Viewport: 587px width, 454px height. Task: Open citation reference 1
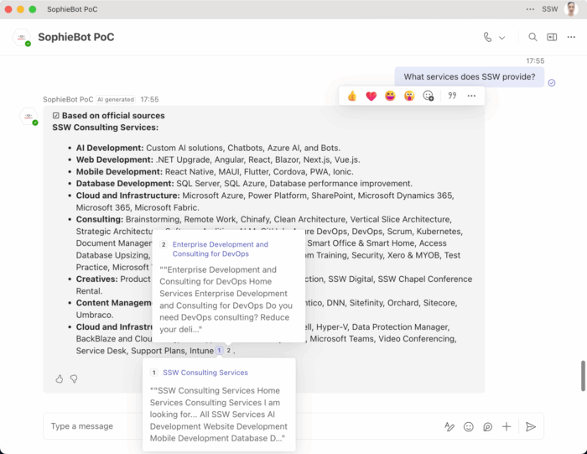tap(220, 351)
